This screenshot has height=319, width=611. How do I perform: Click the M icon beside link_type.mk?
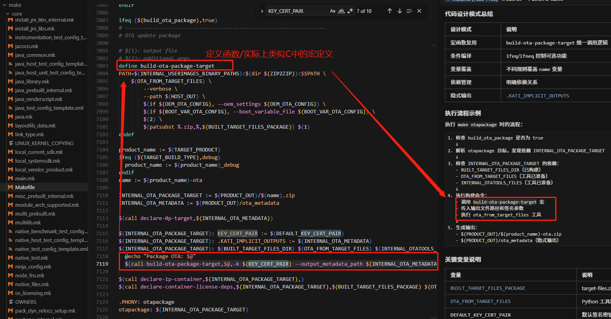point(10,134)
